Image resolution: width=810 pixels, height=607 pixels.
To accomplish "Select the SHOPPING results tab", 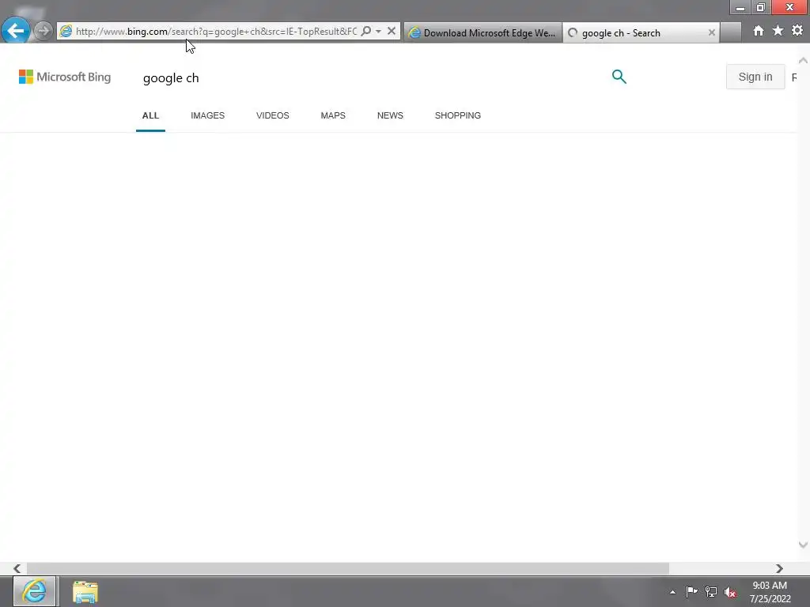I will [x=458, y=115].
